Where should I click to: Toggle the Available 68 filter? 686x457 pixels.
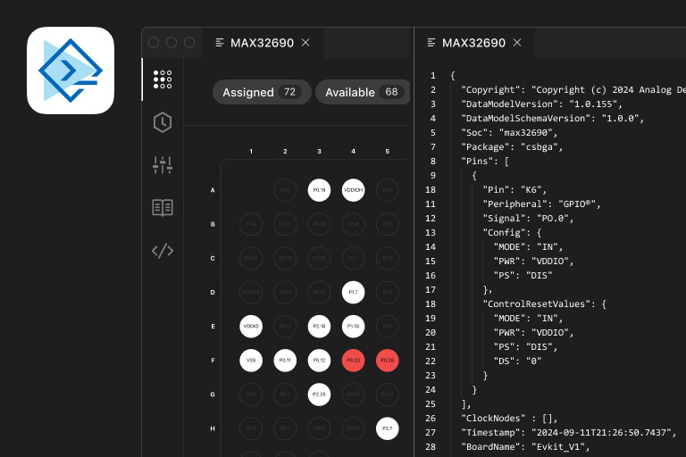363,92
